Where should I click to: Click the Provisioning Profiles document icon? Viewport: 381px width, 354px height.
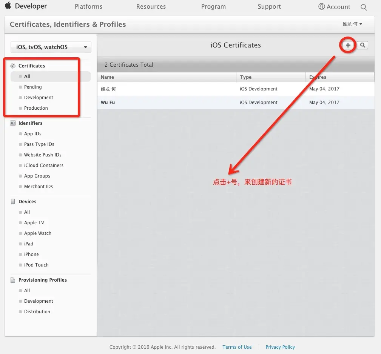[x=13, y=280]
